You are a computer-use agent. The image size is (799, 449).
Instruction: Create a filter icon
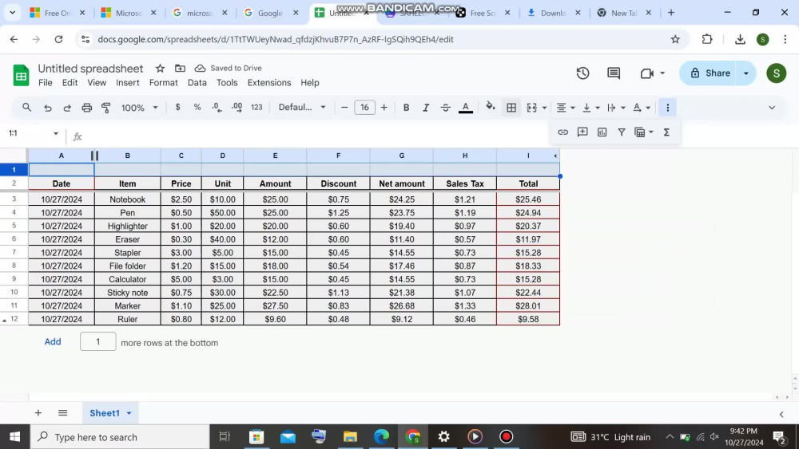point(621,132)
